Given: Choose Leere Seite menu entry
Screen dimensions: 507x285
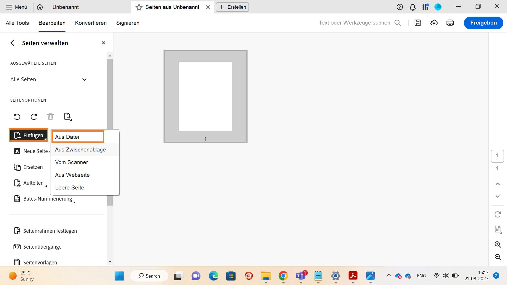Looking at the screenshot, I should pos(70,188).
